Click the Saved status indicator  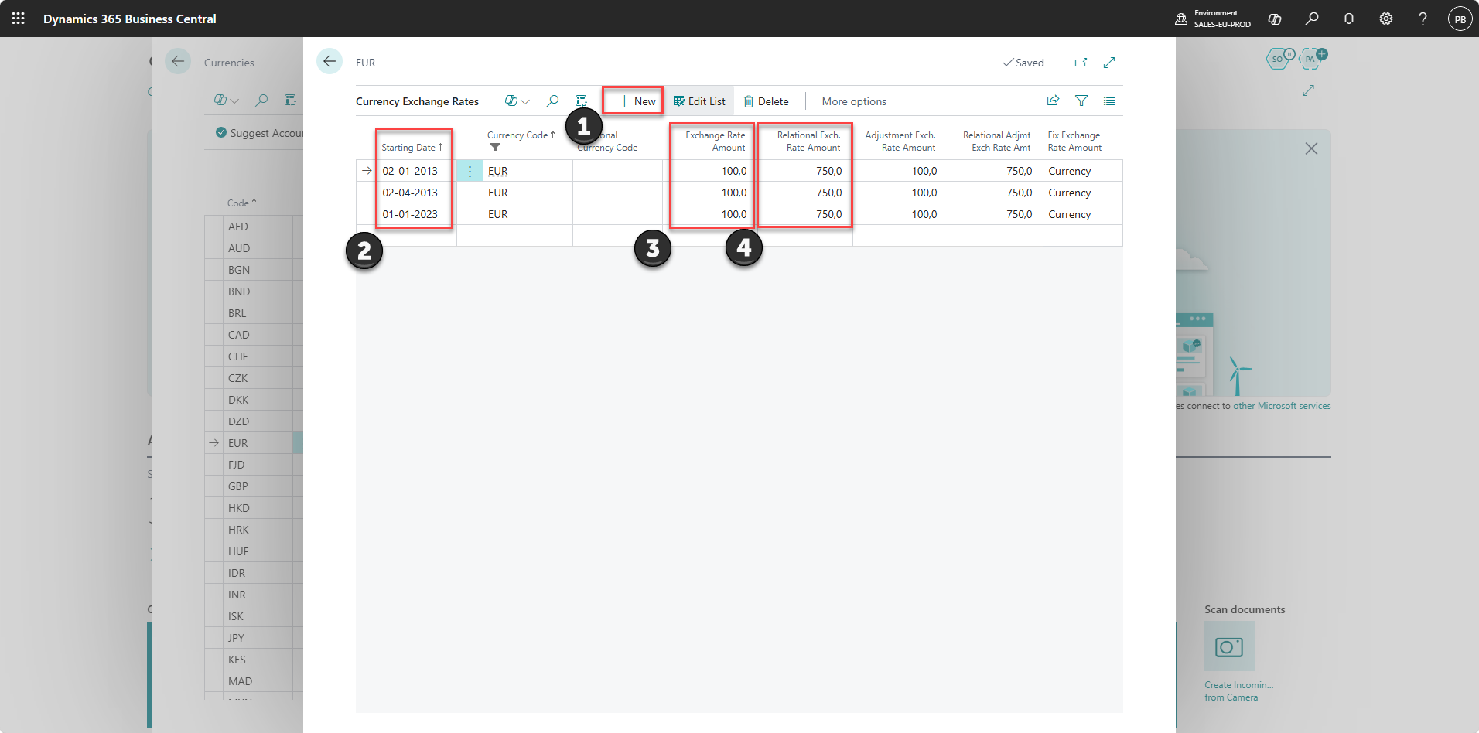click(1023, 63)
